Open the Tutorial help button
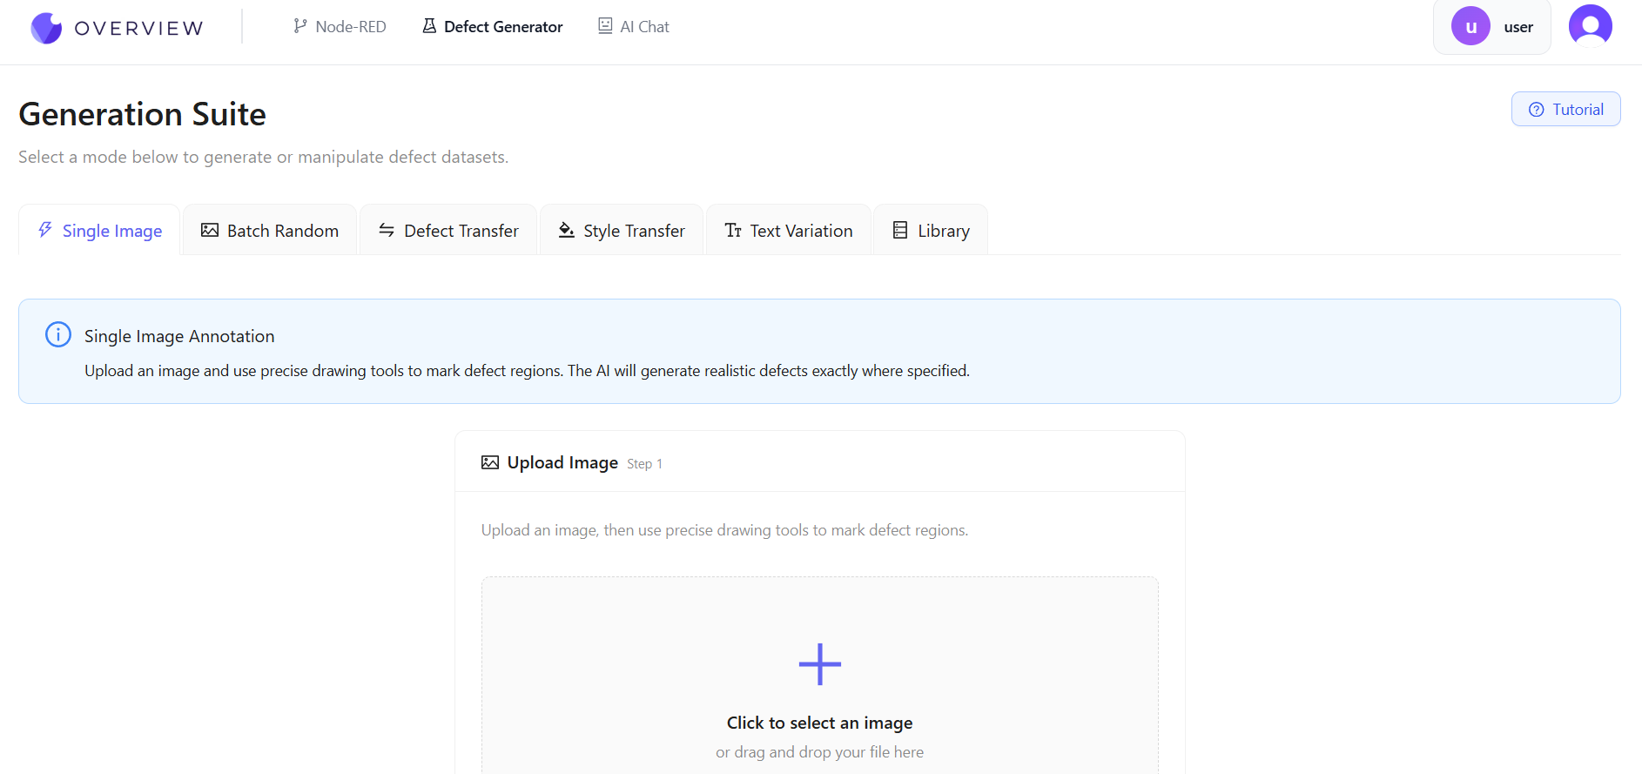Viewport: 1642px width, 774px height. tap(1565, 110)
